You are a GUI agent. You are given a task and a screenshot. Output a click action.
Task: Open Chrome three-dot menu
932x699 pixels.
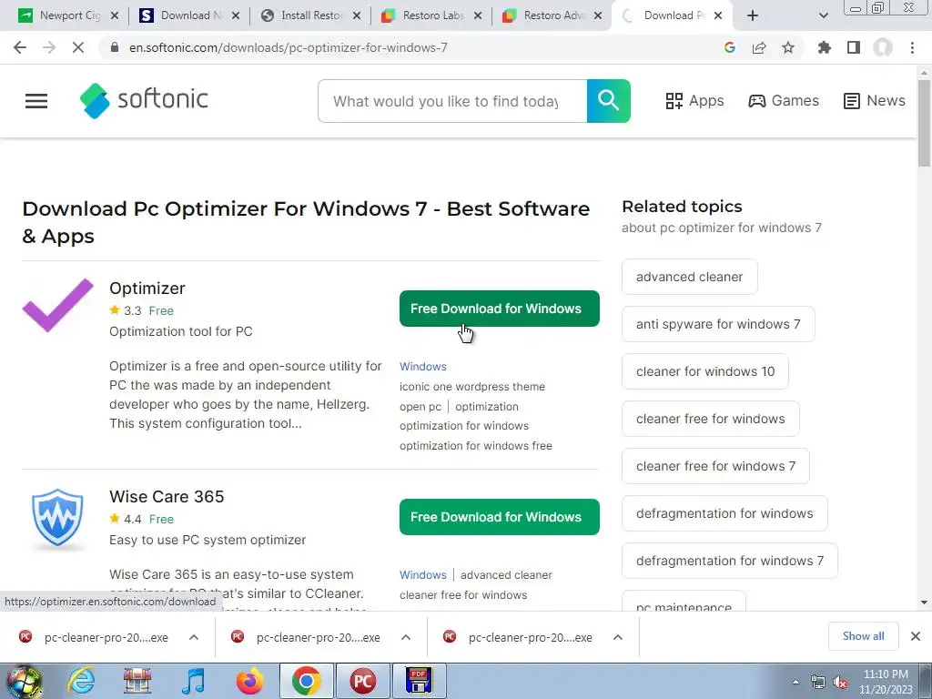click(912, 47)
